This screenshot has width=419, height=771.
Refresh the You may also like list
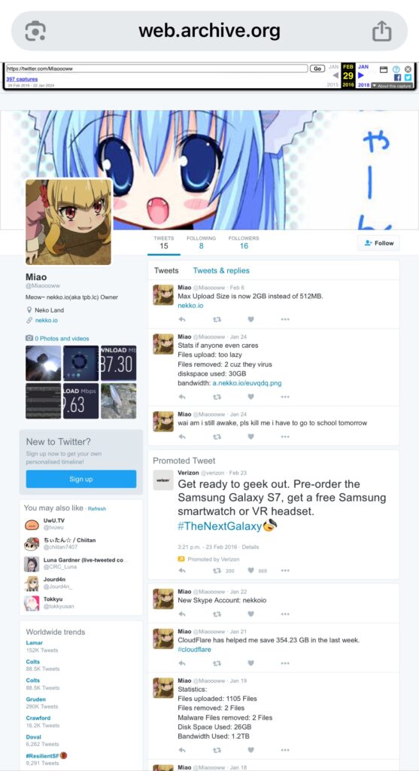[97, 509]
